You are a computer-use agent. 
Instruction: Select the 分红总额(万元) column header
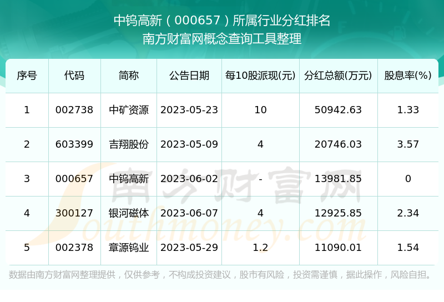(x=338, y=75)
